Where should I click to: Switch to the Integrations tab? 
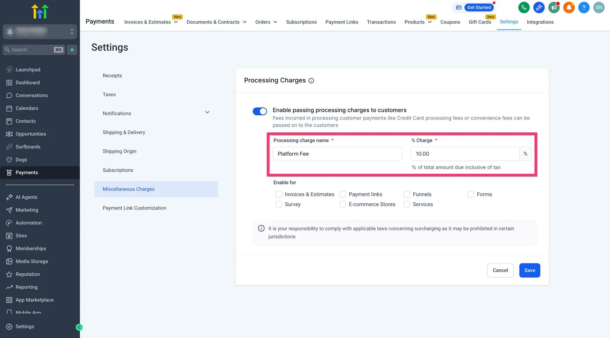click(x=540, y=22)
